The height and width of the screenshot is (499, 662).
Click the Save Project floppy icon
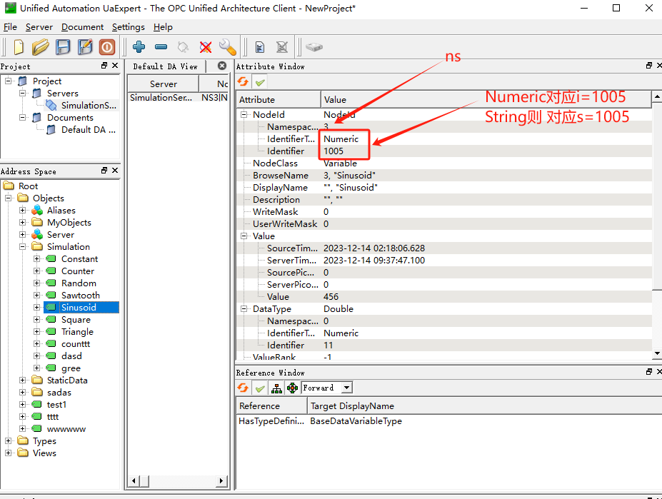(63, 47)
